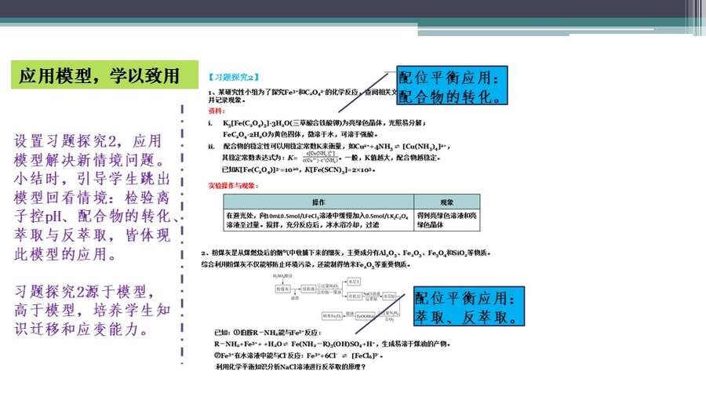Click the purple line '设置习题探究2，应用'

coord(88,141)
